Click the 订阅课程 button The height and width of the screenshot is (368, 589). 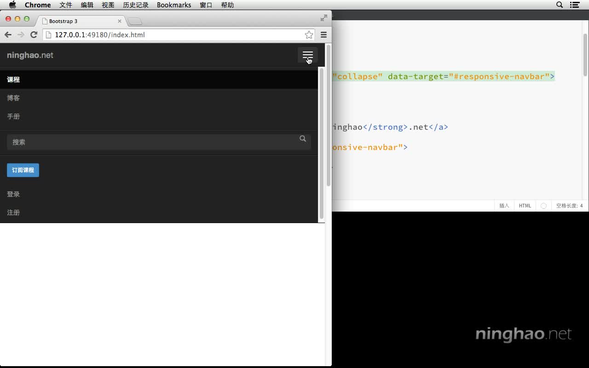click(x=23, y=170)
